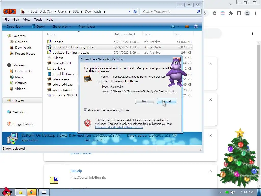Open the Help menu

coord(50,19)
